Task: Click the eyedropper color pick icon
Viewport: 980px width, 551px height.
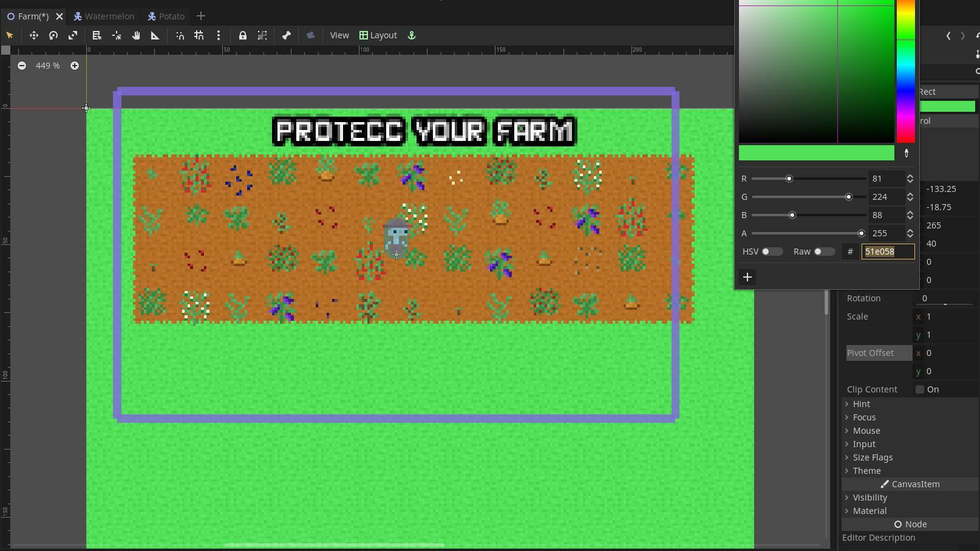Action: click(x=907, y=153)
